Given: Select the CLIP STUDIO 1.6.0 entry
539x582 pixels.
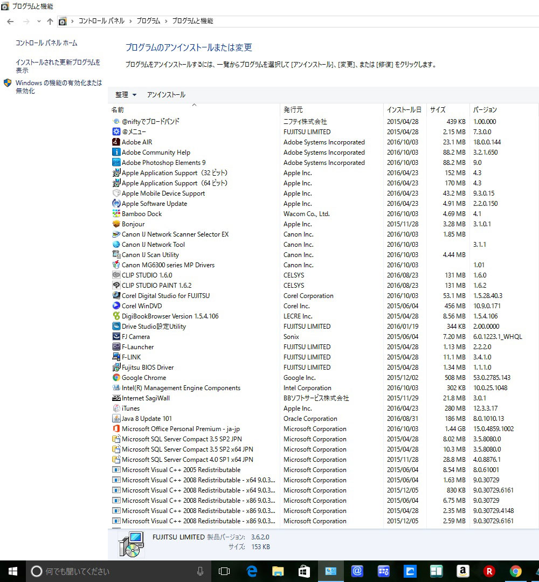Looking at the screenshot, I should coord(323,275).
